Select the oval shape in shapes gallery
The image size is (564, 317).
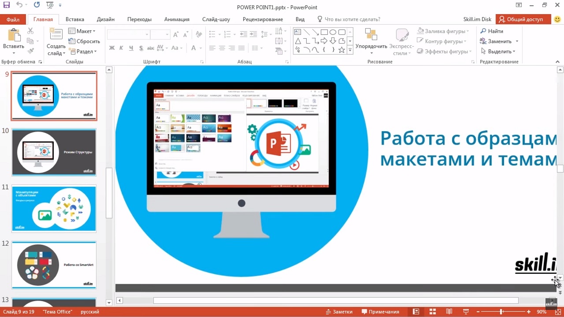(x=333, y=32)
